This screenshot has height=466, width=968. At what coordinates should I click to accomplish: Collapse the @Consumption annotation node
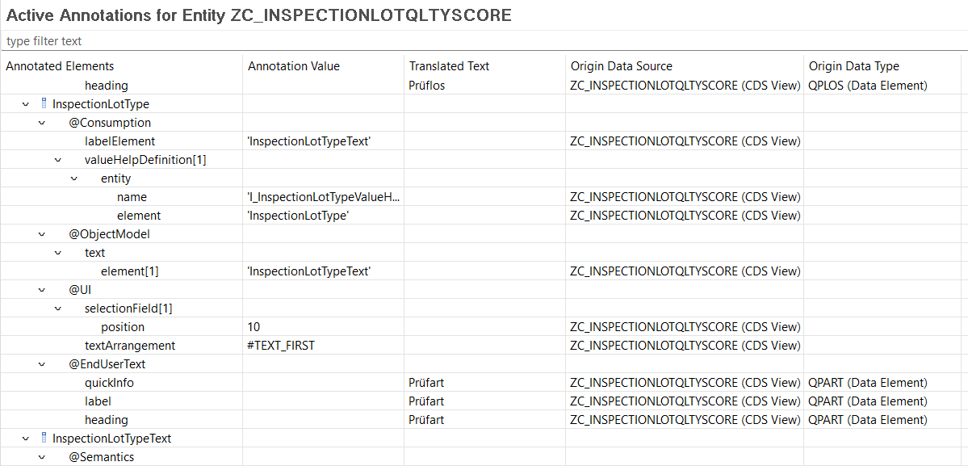click(42, 123)
